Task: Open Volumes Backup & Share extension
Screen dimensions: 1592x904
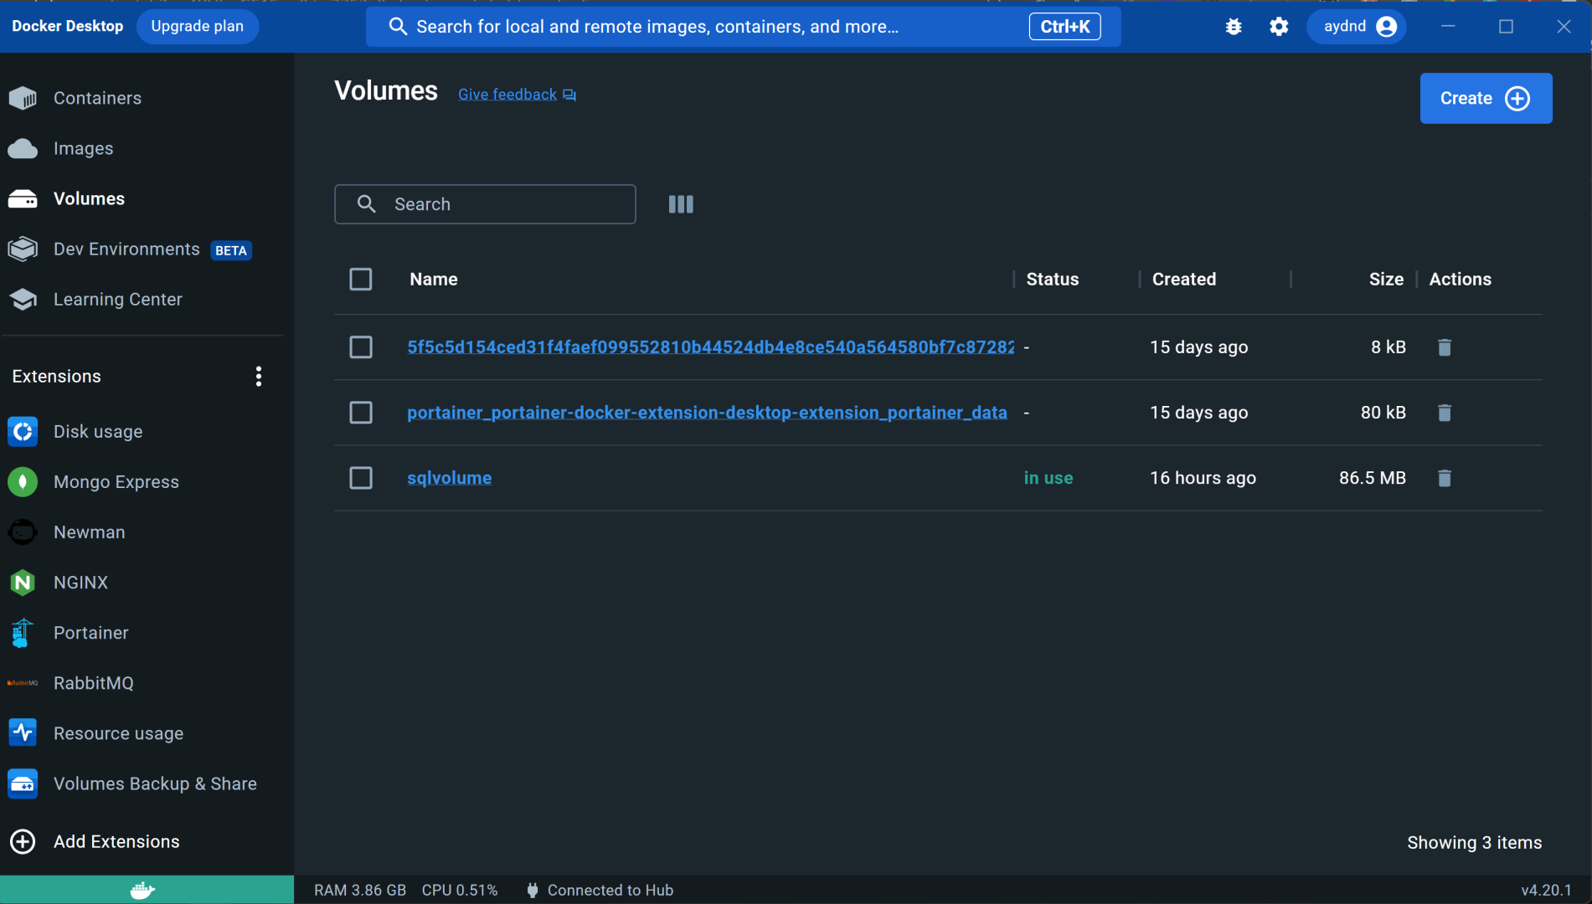Action: [155, 783]
